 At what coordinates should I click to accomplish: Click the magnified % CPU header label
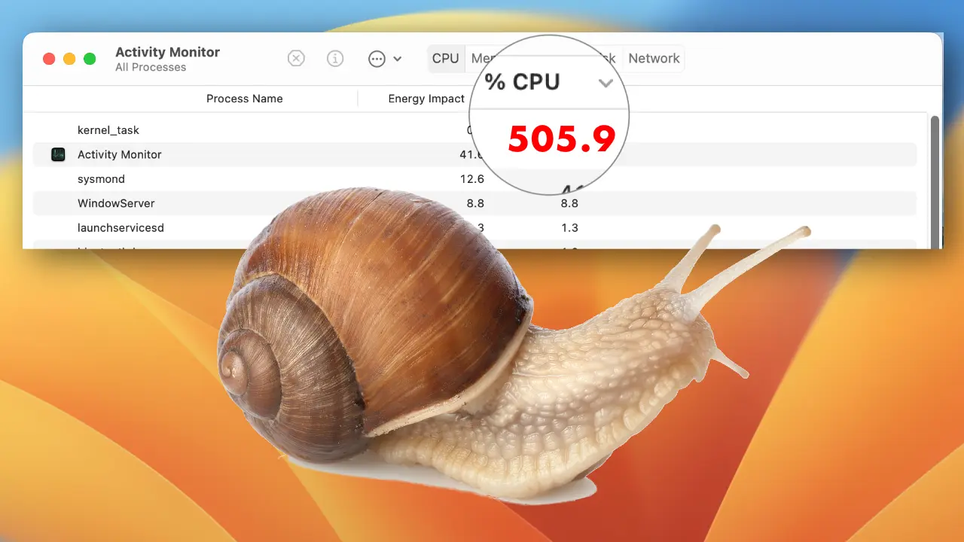coord(522,82)
